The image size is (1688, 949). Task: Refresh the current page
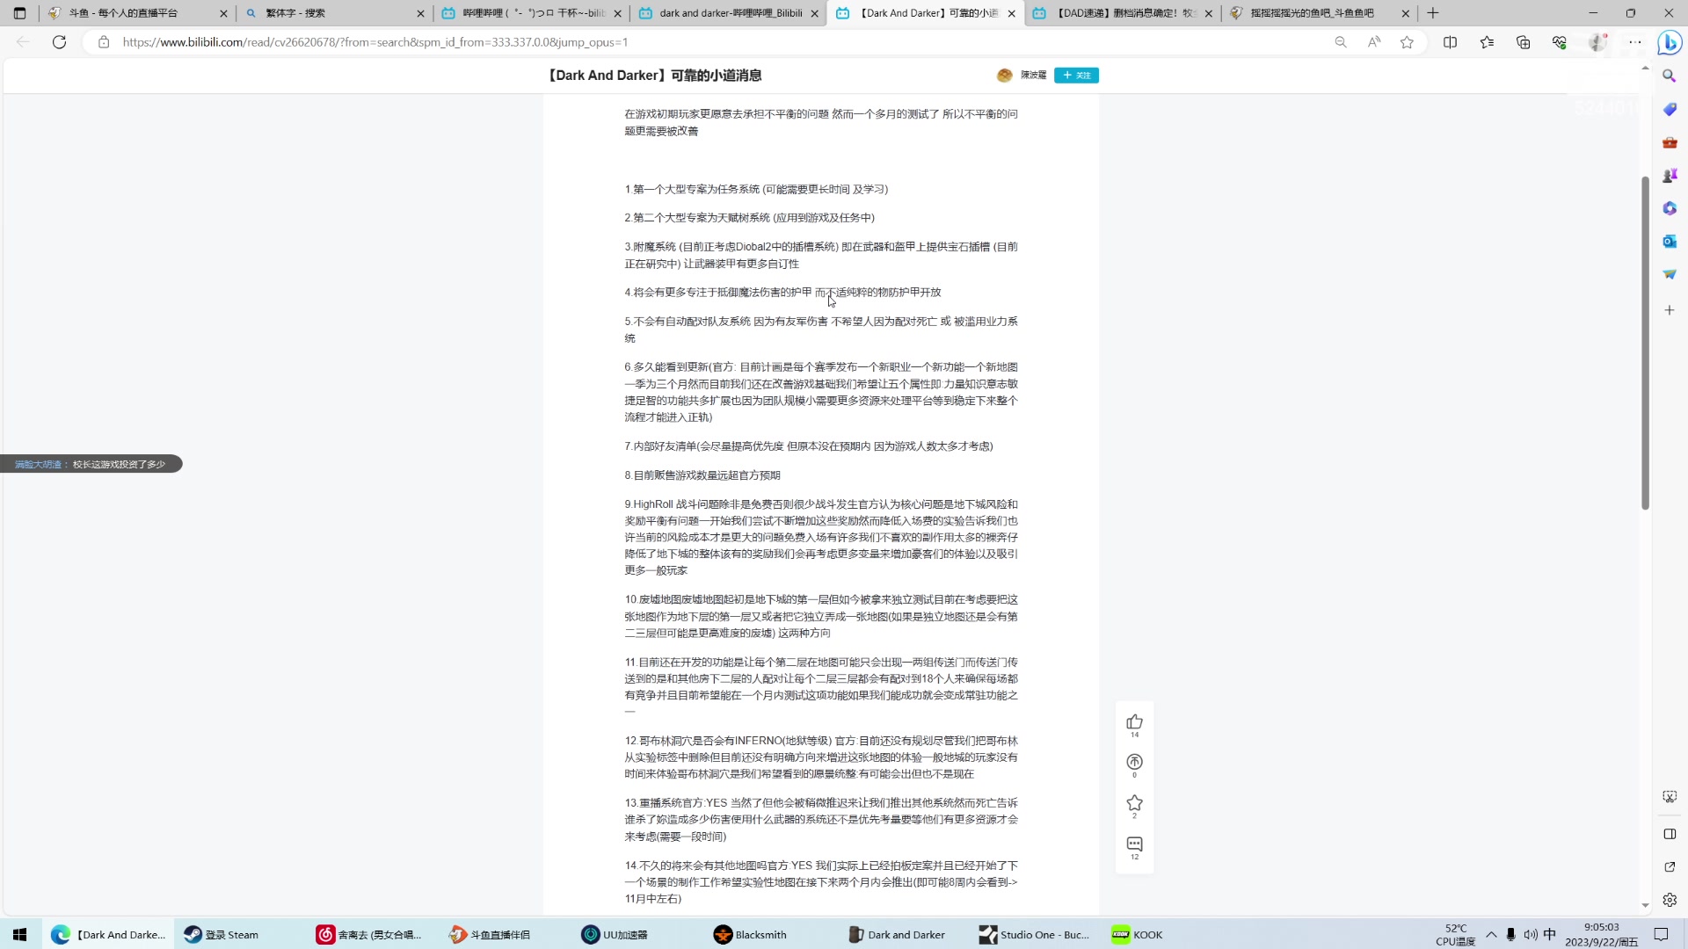pyautogui.click(x=59, y=42)
